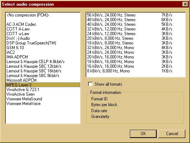Select VivoActive G.723.1 codec
The width and height of the screenshot is (190, 143).
[x=43, y=90]
